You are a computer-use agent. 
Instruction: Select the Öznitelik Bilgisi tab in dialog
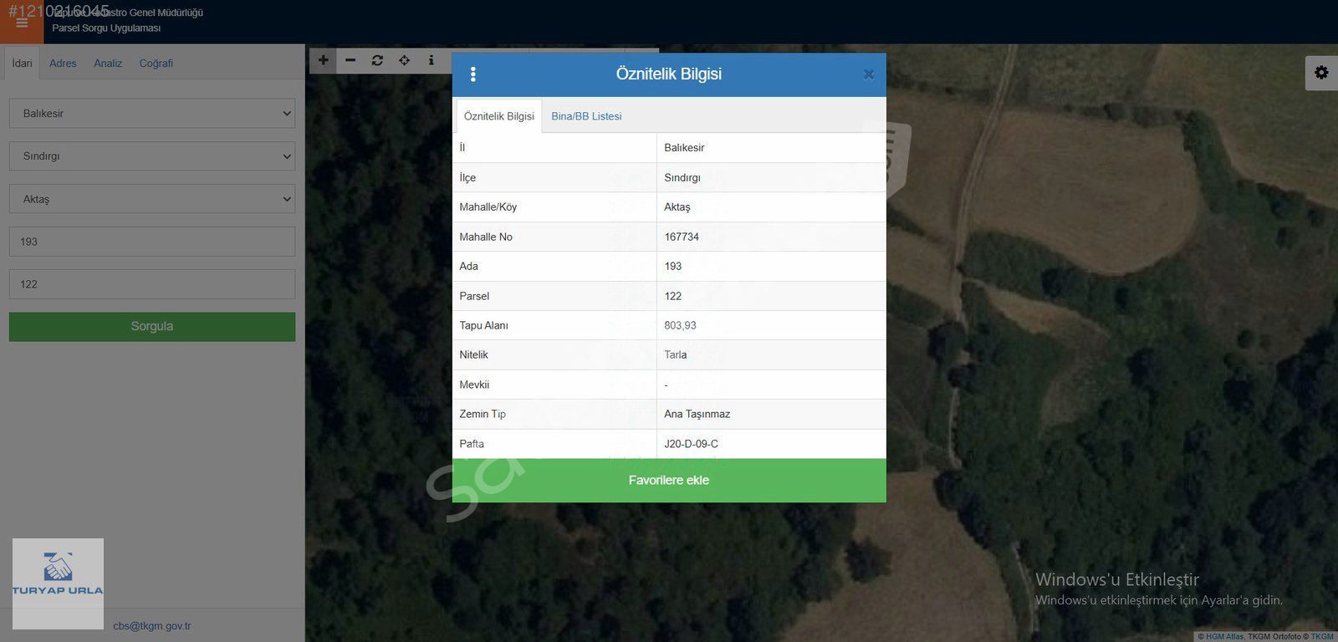click(x=499, y=116)
